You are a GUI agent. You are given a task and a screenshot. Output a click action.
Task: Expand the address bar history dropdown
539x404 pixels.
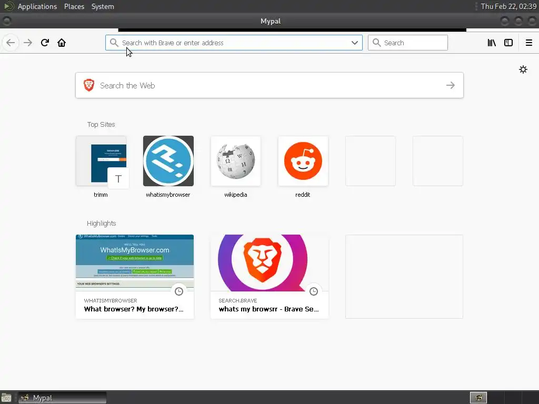click(355, 43)
